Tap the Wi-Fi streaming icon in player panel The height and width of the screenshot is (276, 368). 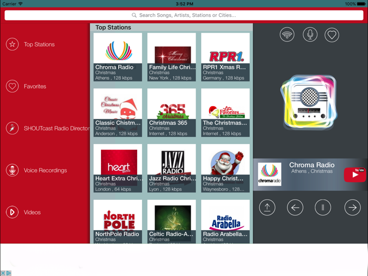pyautogui.click(x=287, y=35)
